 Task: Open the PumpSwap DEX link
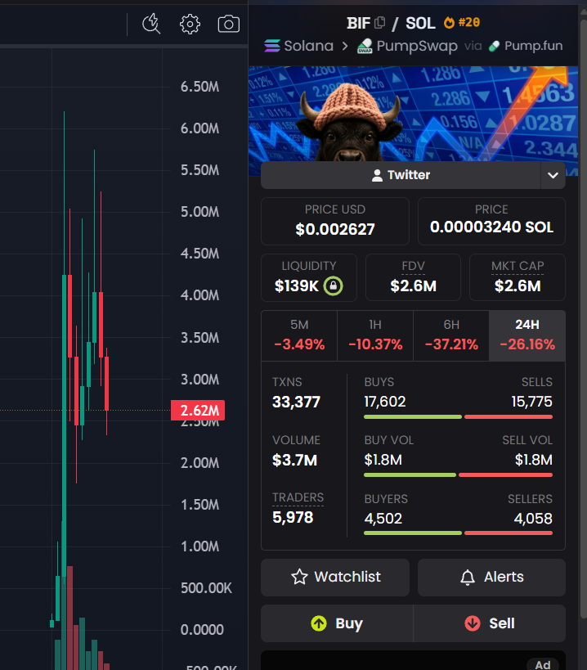[407, 46]
